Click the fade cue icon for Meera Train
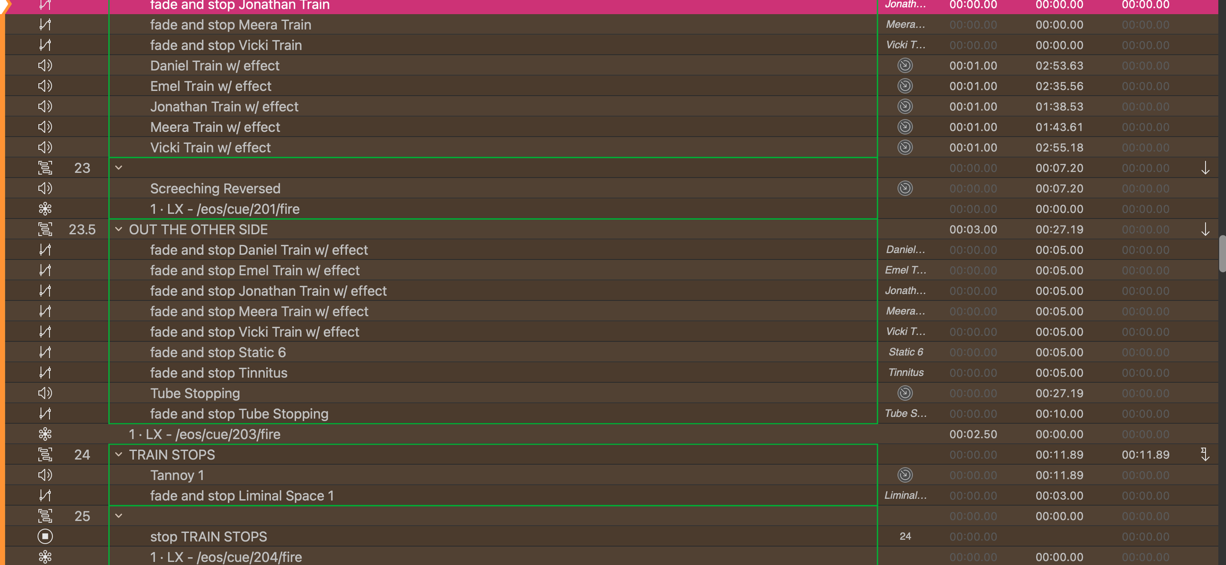Image resolution: width=1226 pixels, height=565 pixels. pyautogui.click(x=45, y=25)
